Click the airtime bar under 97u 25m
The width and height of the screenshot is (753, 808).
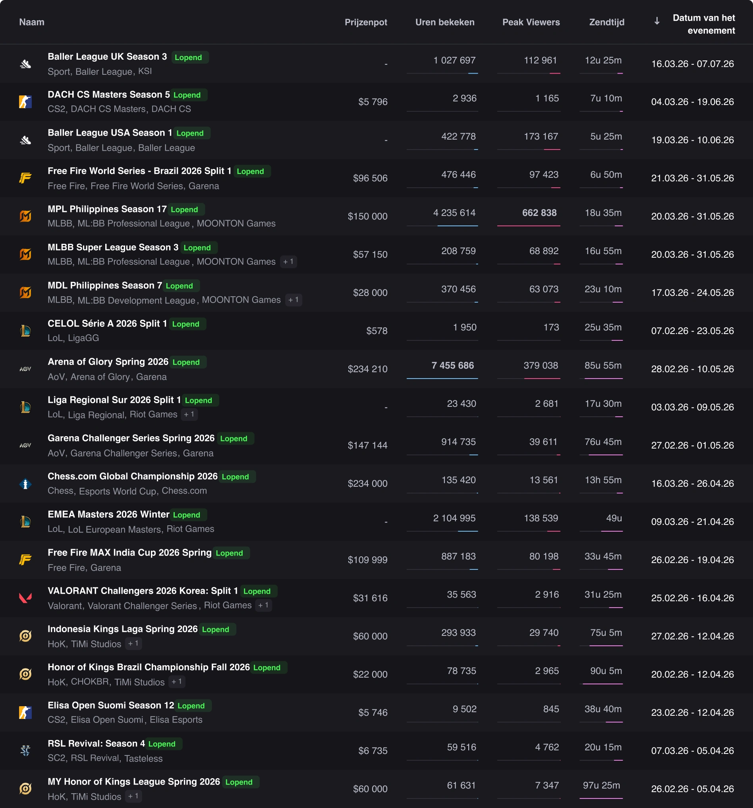tap(601, 798)
